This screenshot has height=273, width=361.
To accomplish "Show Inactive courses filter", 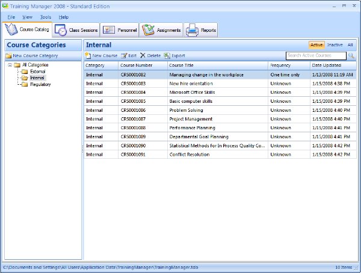I will point(335,45).
